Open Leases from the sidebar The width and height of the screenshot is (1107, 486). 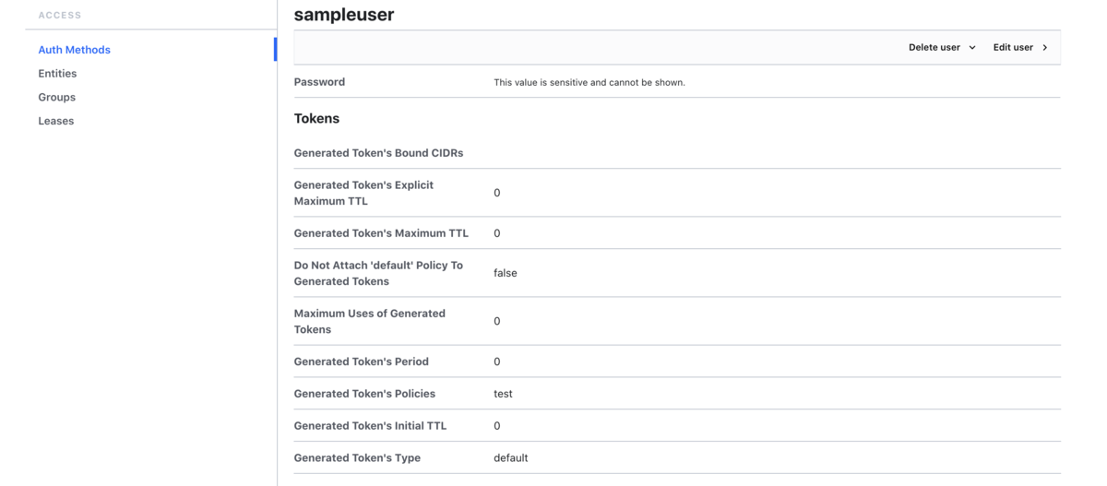pos(55,121)
